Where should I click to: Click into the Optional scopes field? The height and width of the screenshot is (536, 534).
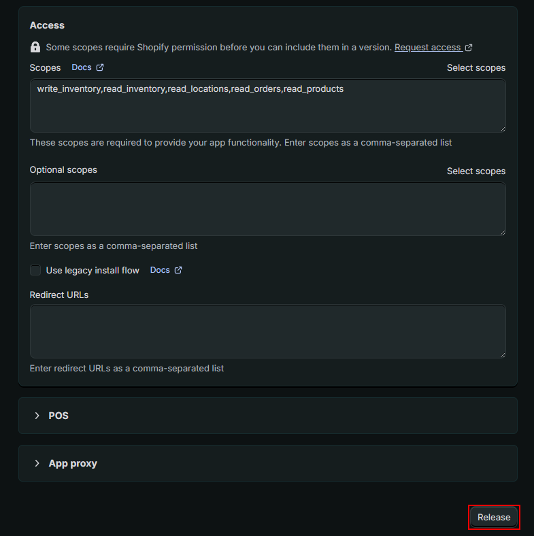point(267,209)
